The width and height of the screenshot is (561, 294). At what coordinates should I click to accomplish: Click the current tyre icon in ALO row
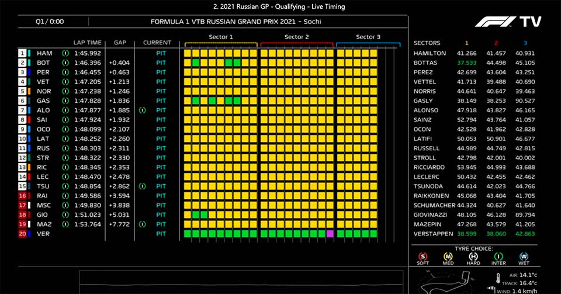pyautogui.click(x=141, y=109)
